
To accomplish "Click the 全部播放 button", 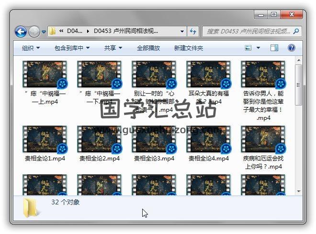I will tap(149, 48).
